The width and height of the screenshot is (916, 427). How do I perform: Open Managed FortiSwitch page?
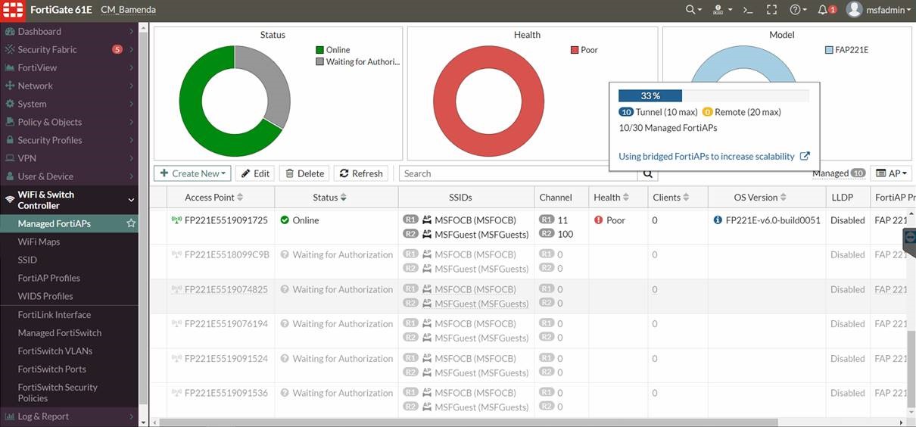coord(60,333)
